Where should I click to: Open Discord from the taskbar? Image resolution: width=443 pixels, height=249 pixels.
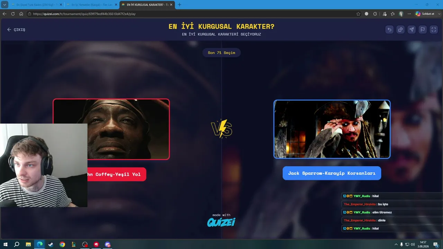[108, 245]
